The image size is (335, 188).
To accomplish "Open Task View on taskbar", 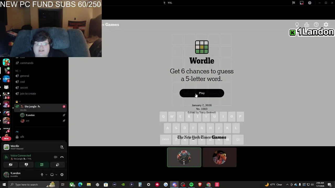I will [63, 185].
